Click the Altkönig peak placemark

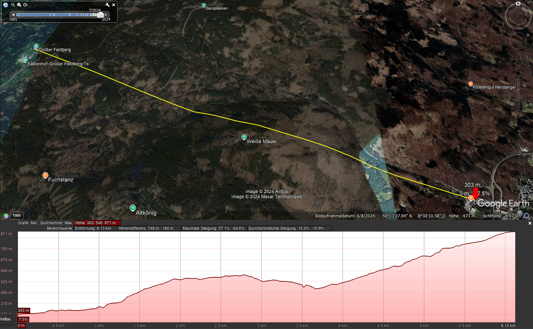click(x=132, y=208)
